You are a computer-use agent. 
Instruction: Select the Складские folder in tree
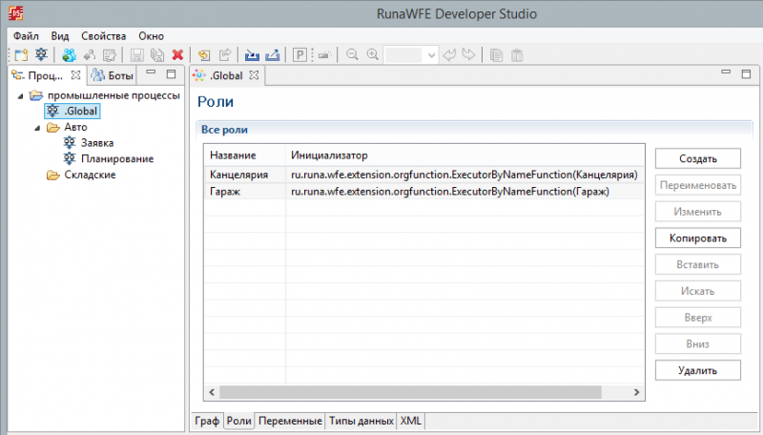pos(81,175)
